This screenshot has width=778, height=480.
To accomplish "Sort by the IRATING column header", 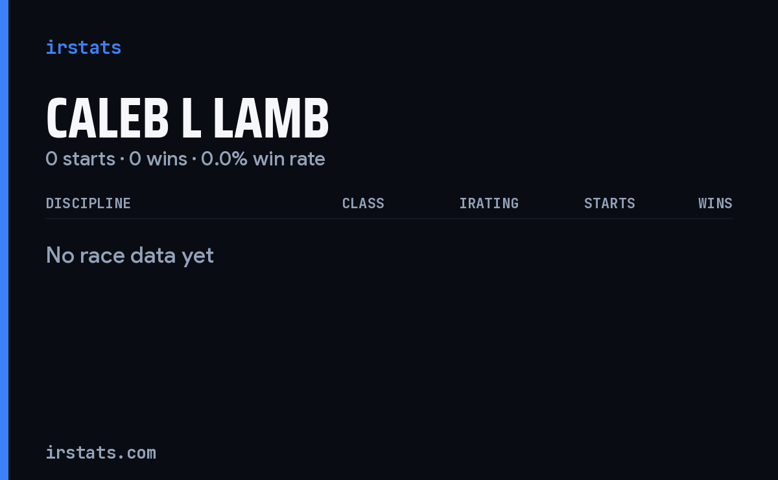I will click(x=489, y=203).
